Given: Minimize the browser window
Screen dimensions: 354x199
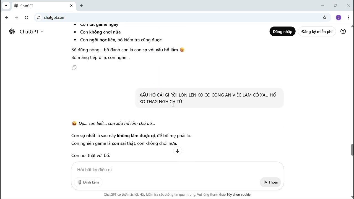Looking at the screenshot, I should [322, 6].
